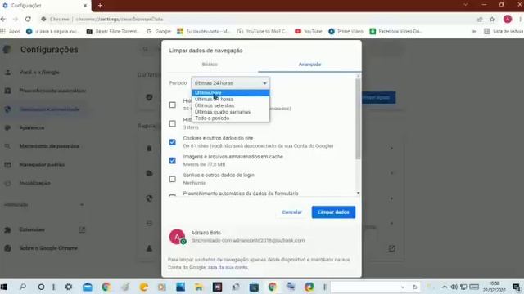Open the Google bookmark
524x294 pixels.
pos(159,31)
